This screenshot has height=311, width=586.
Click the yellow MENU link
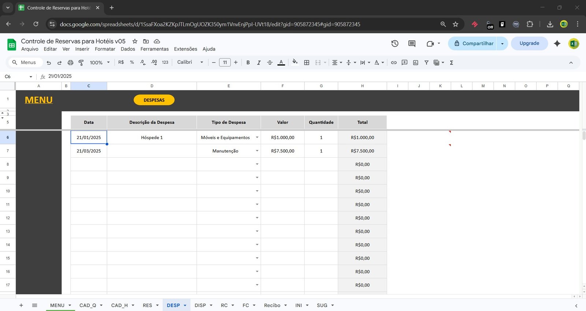38,100
